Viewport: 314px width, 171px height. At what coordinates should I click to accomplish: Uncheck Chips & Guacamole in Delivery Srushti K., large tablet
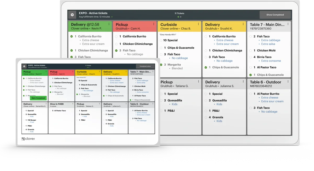pos(206,67)
